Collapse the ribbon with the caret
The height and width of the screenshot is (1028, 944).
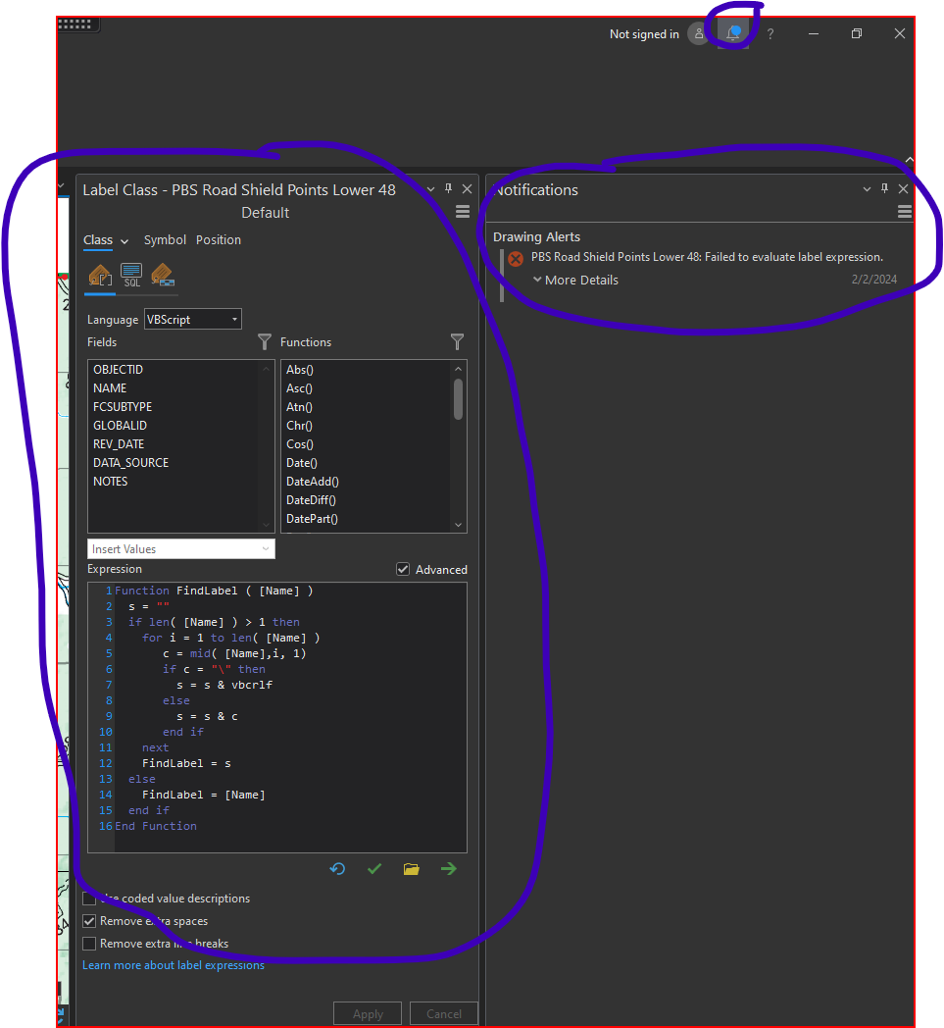(x=910, y=159)
